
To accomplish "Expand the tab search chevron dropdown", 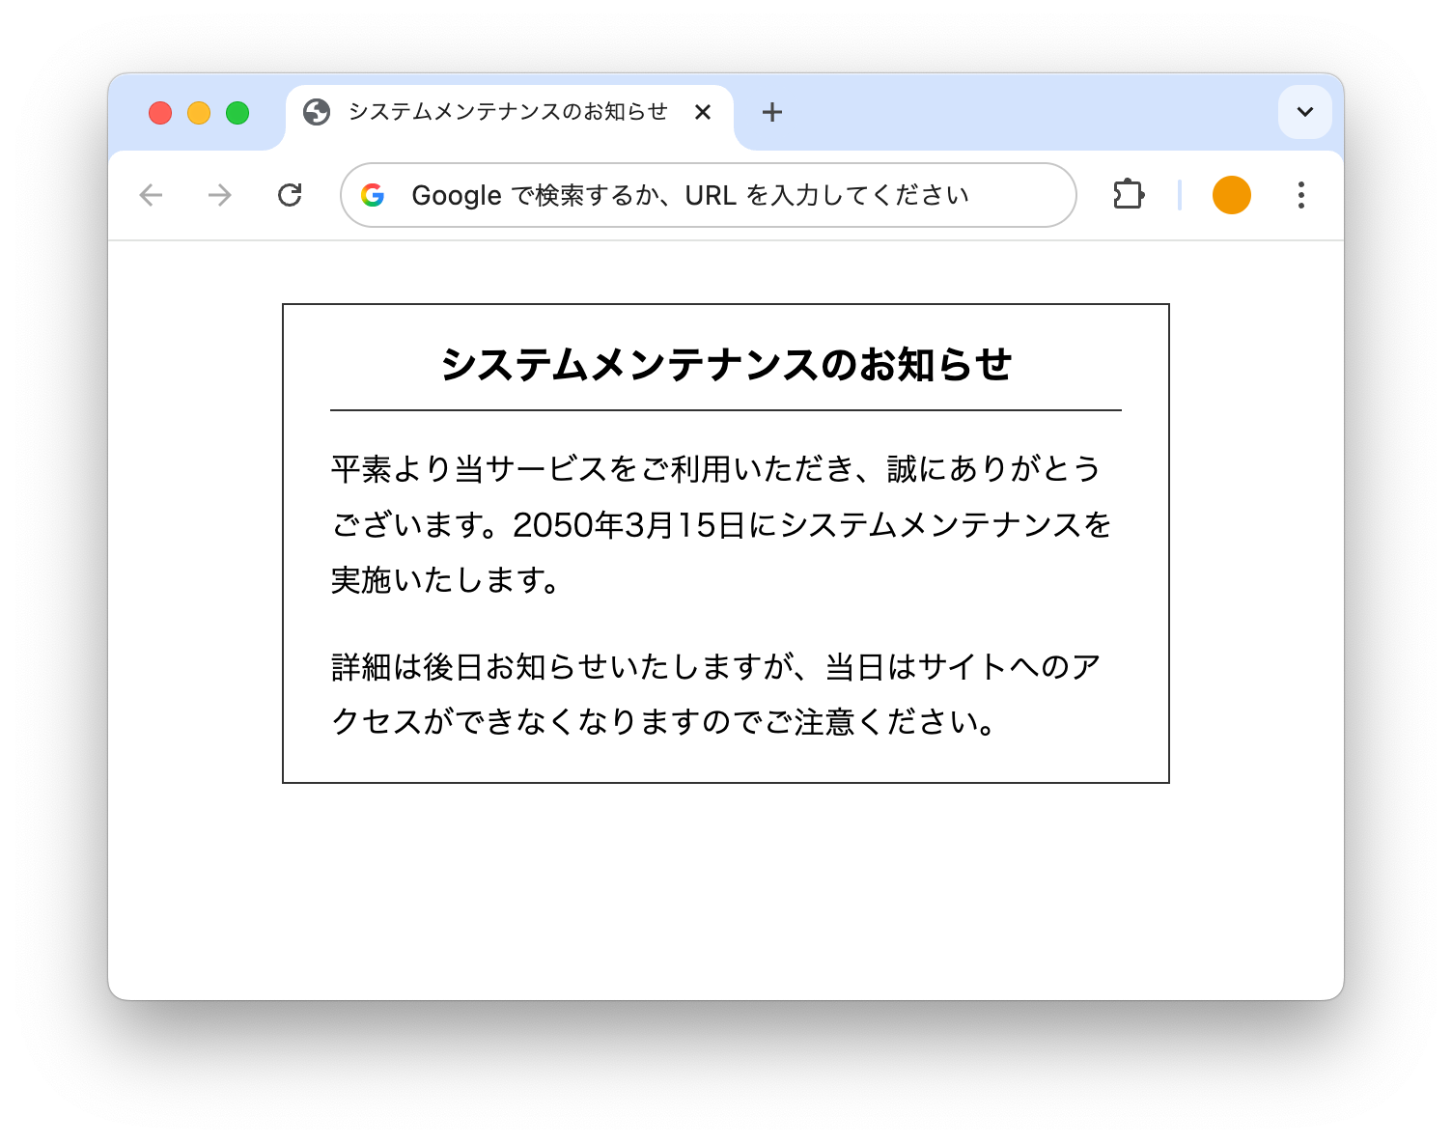I will point(1305,112).
